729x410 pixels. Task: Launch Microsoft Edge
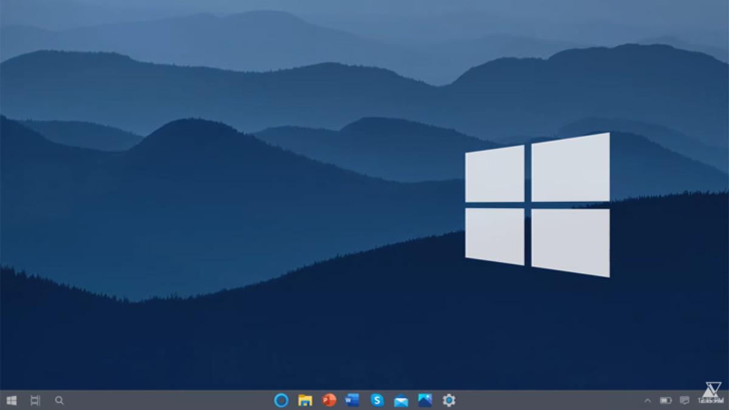(x=281, y=400)
